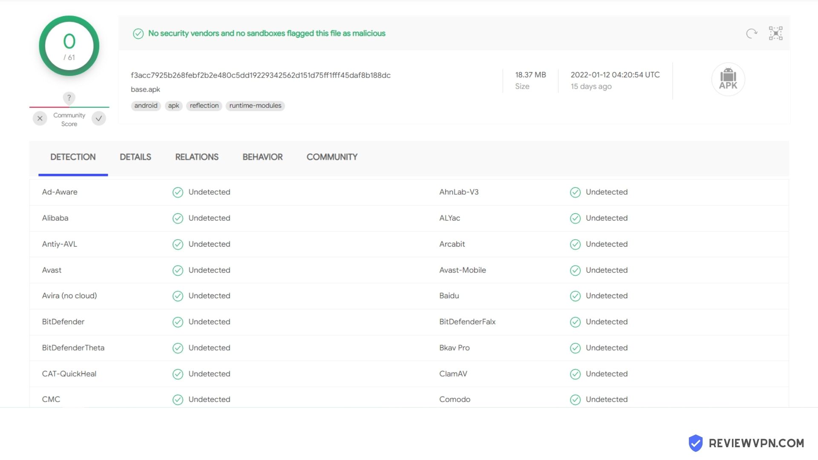This screenshot has height=460, width=818.
Task: Click the reanalyze refresh icon
Action: pyautogui.click(x=752, y=33)
